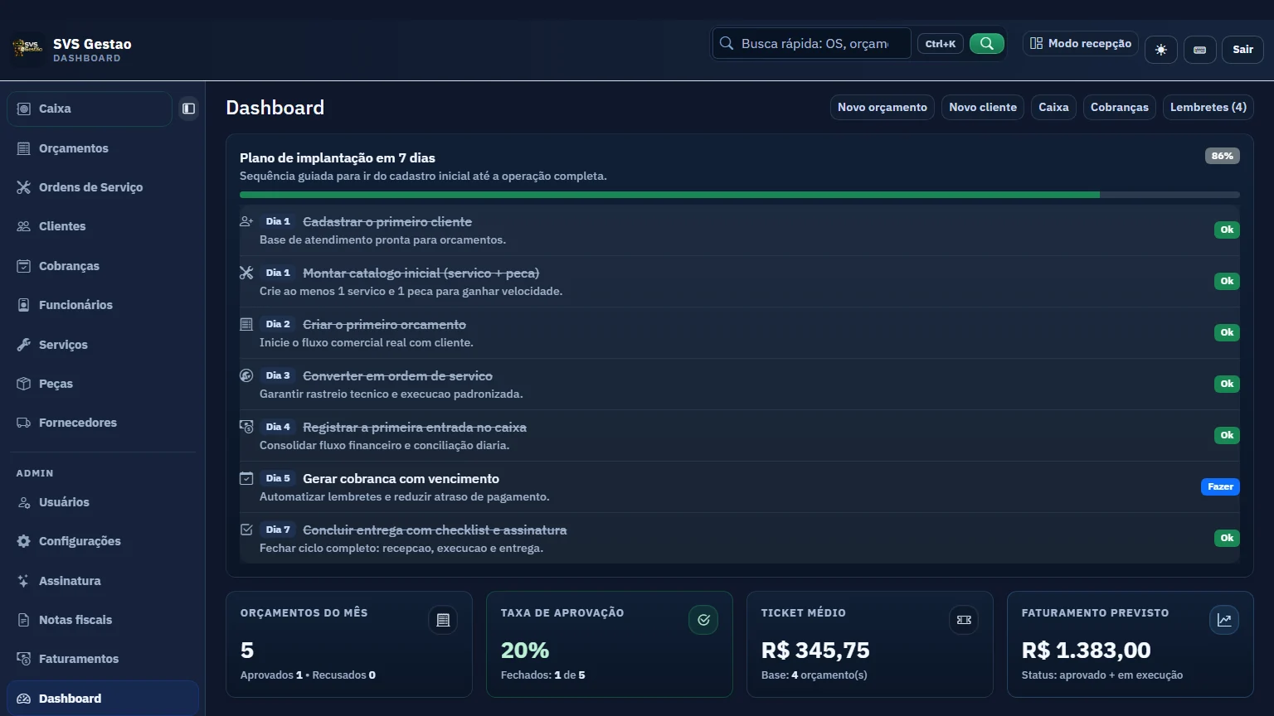The height and width of the screenshot is (716, 1274).
Task: Click the Taxa de aprovação check icon
Action: pos(703,620)
